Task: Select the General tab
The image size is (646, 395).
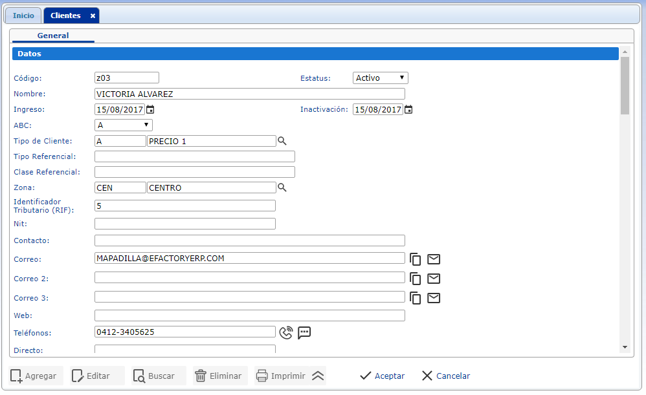Action: [x=53, y=36]
